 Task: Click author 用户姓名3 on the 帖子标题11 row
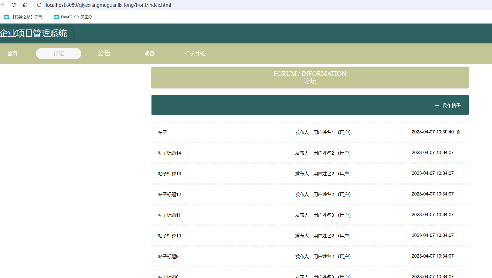pos(324,215)
